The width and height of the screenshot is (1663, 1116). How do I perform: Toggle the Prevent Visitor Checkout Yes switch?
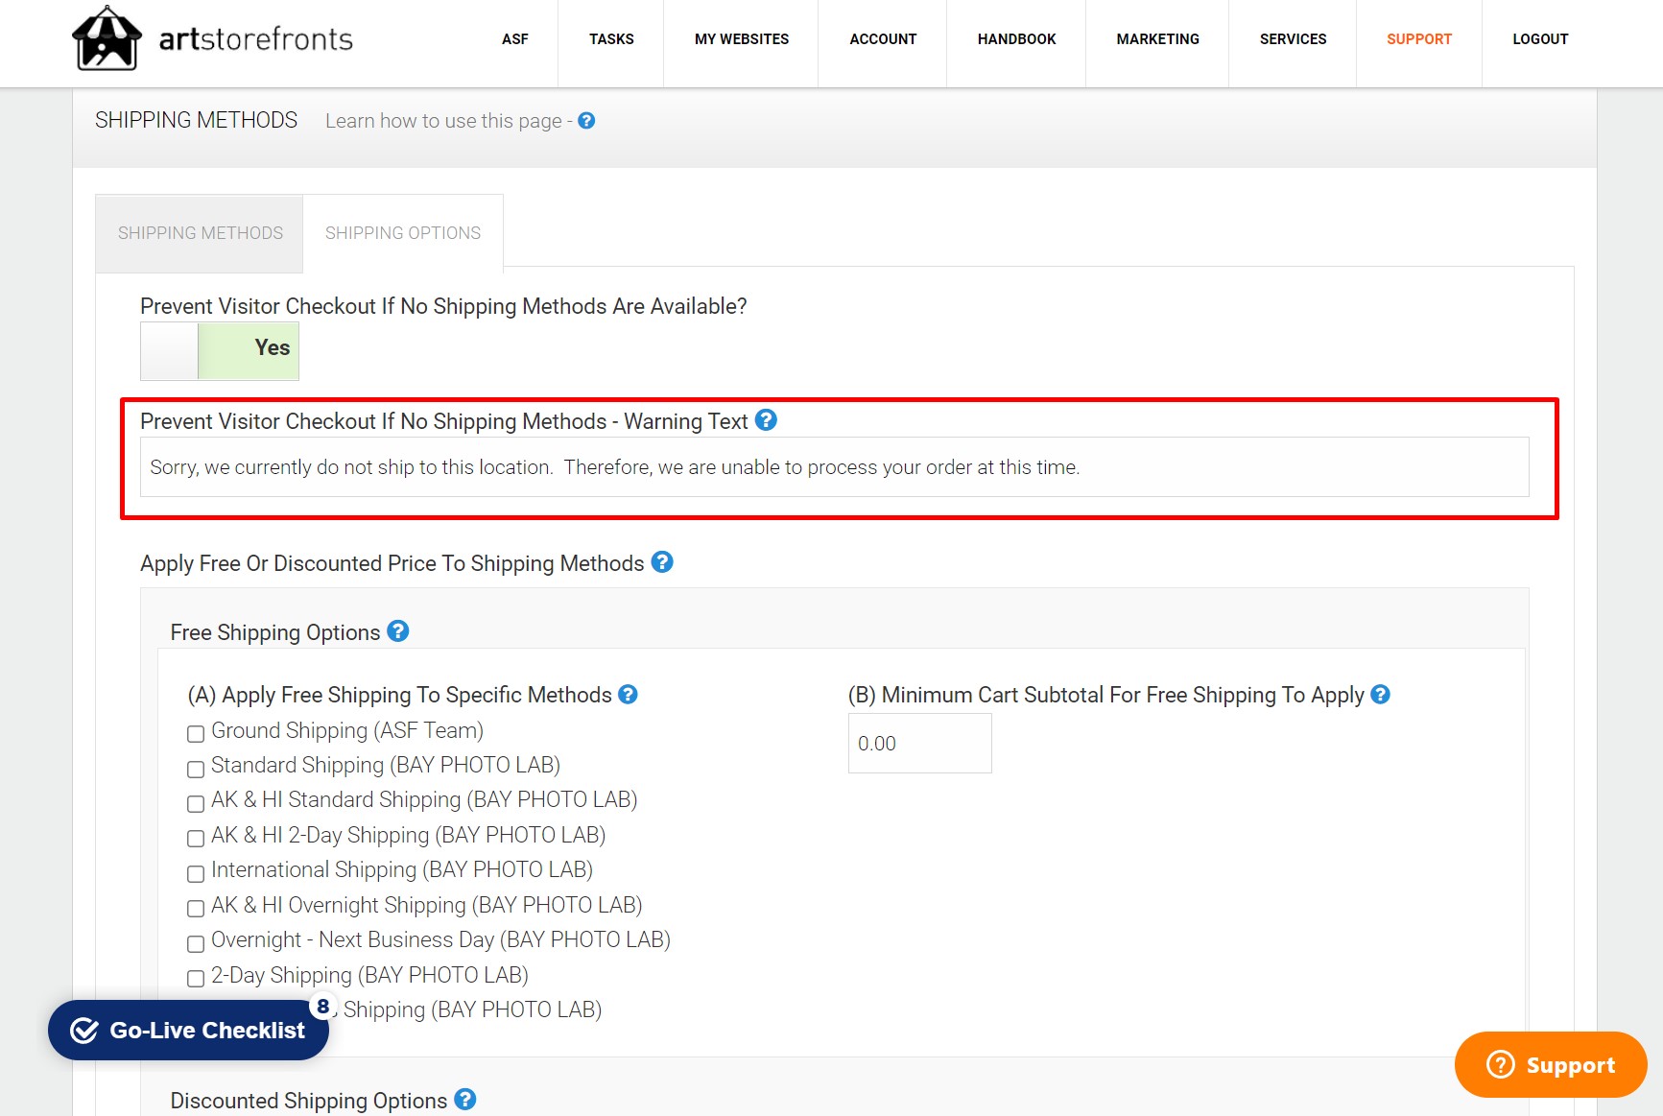pos(220,350)
